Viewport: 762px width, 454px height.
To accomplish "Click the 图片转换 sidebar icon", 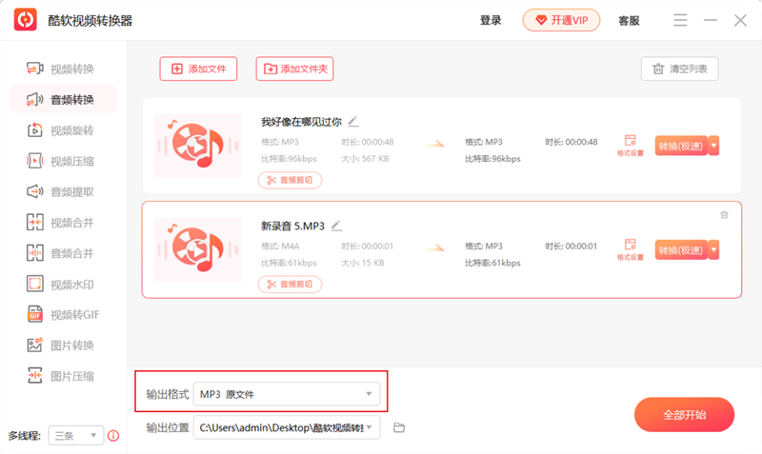I will point(35,345).
